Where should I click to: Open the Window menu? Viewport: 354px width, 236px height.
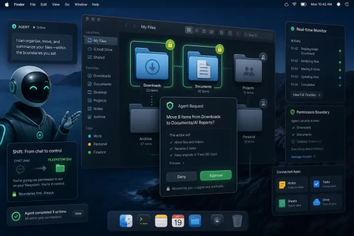[x=81, y=4]
